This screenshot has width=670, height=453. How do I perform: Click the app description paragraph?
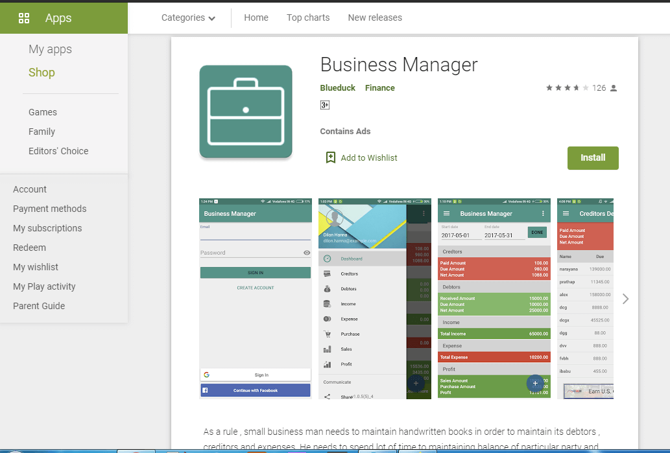(401, 439)
